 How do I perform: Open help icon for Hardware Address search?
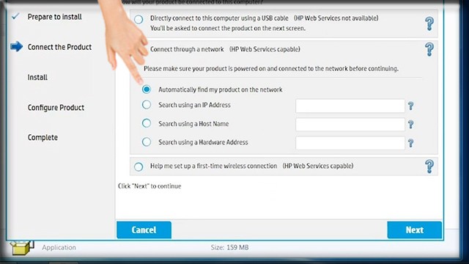pos(410,143)
